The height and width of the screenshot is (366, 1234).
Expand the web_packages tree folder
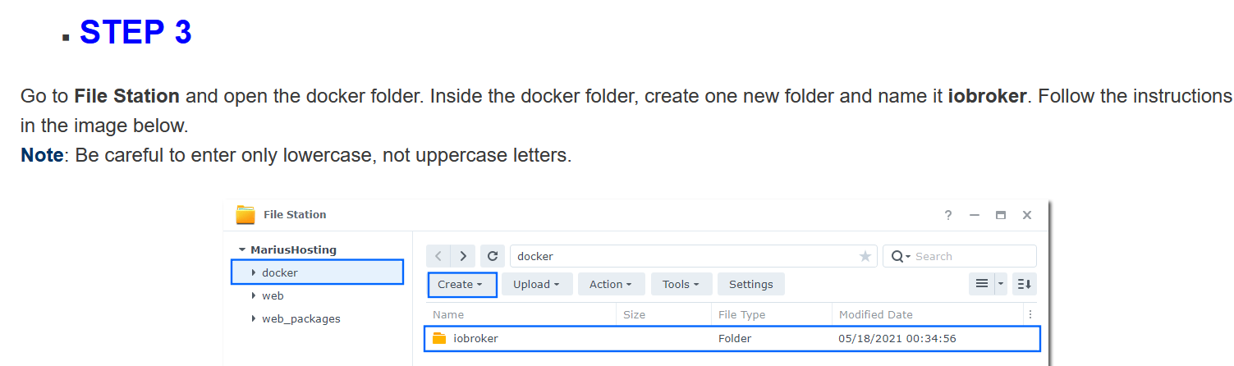click(x=254, y=318)
